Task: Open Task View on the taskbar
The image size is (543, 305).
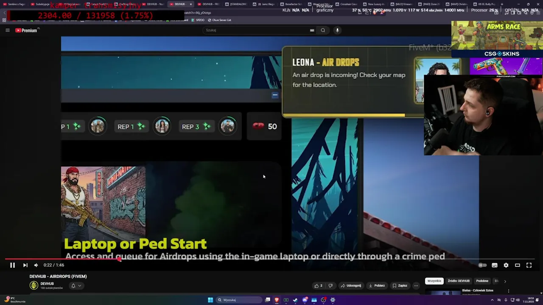Action: point(268,300)
